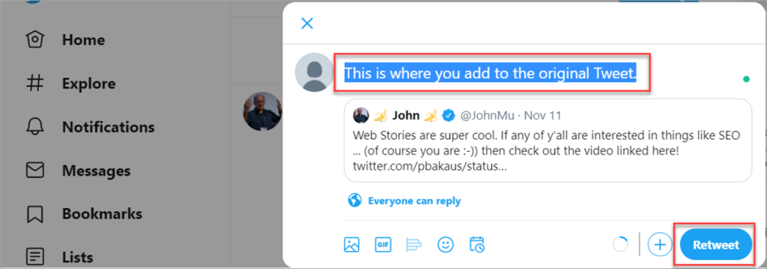
Task: Add another tweet with the plus icon
Action: 660,244
